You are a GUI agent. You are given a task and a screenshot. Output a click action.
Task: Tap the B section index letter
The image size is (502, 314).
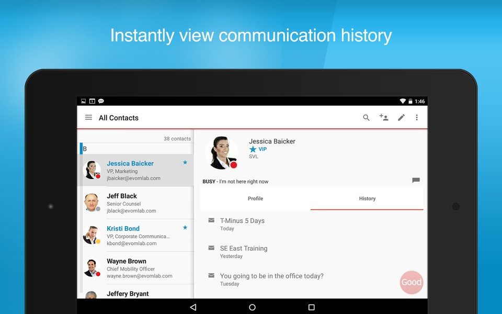click(x=85, y=149)
